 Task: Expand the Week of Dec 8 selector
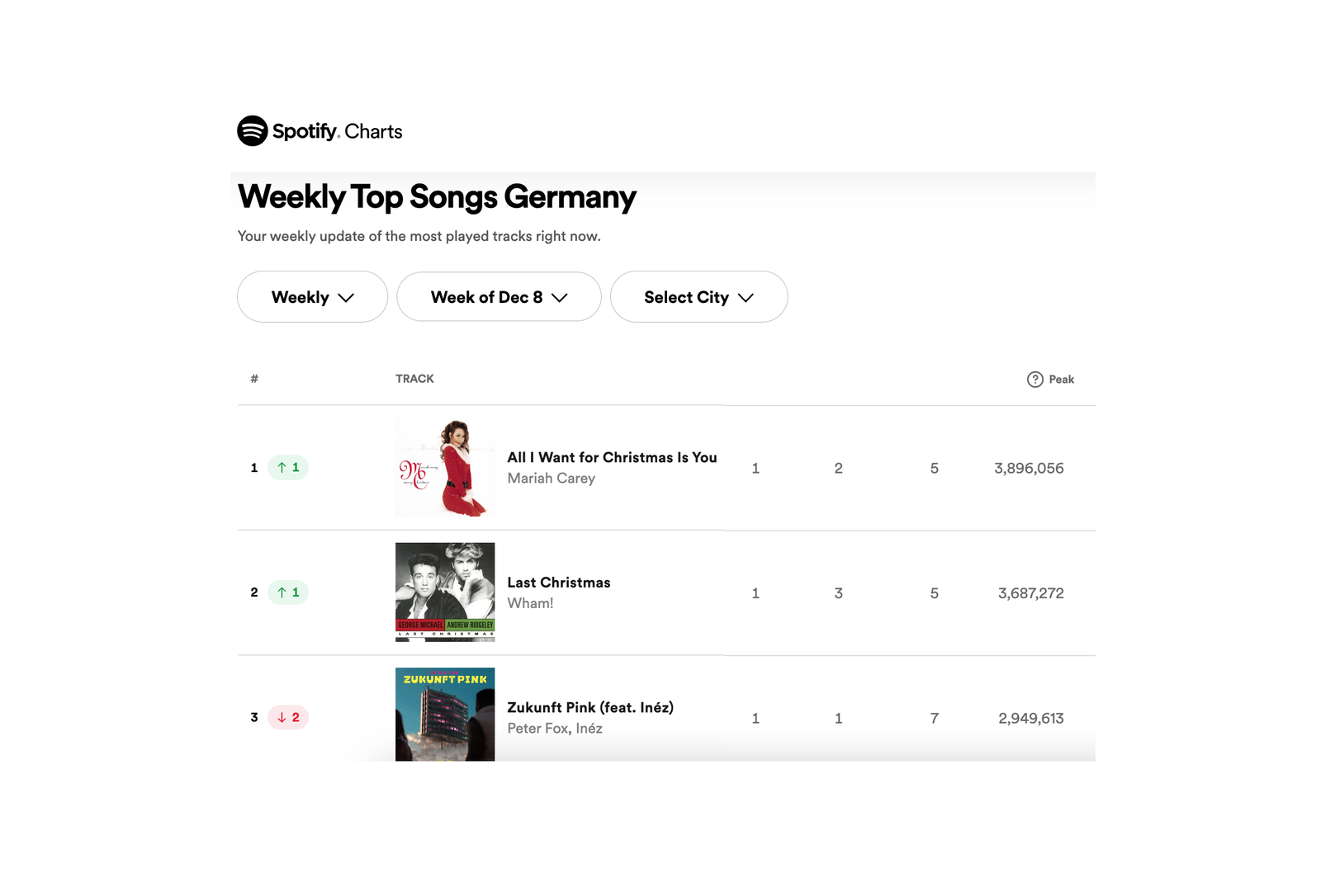(x=499, y=297)
